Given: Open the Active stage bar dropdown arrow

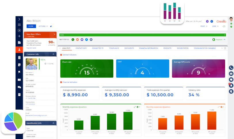Looking at the screenshot, I should [225, 35].
